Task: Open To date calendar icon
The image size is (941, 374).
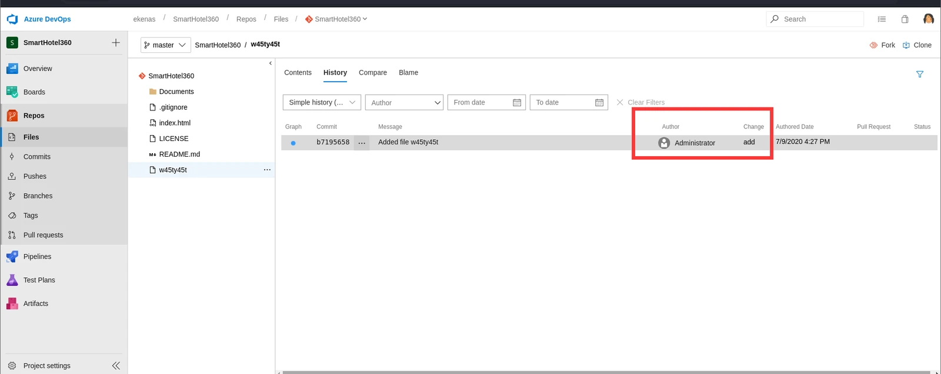Action: click(x=599, y=103)
